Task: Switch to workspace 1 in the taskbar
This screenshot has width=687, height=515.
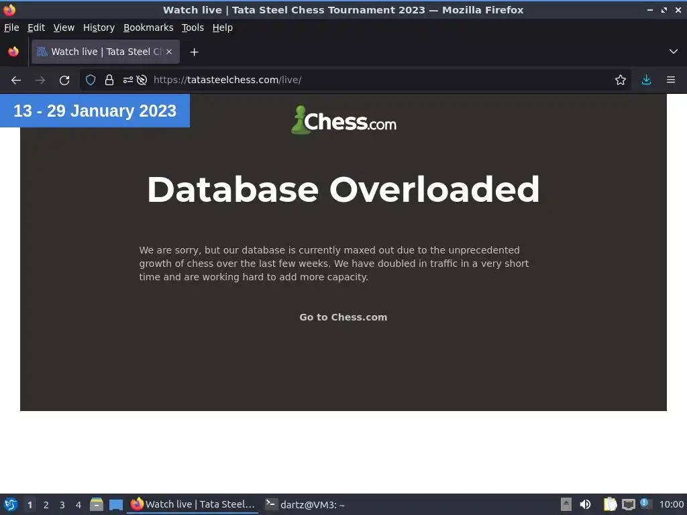Action: [x=30, y=505]
